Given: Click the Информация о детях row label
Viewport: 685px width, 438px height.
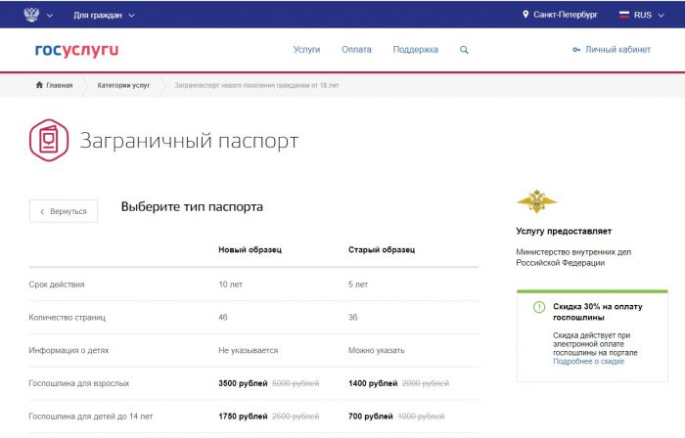Looking at the screenshot, I should click(x=69, y=350).
